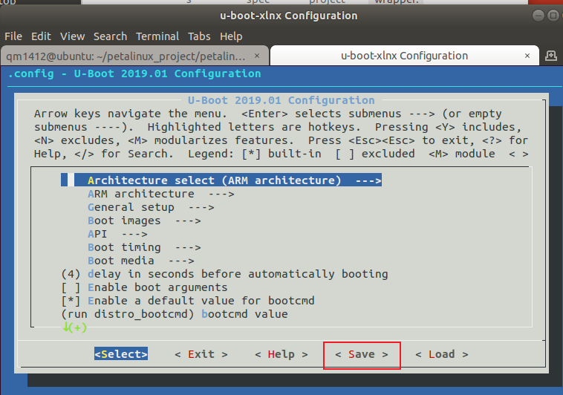The image size is (563, 395).
Task: Click the < Load > button
Action: click(442, 354)
